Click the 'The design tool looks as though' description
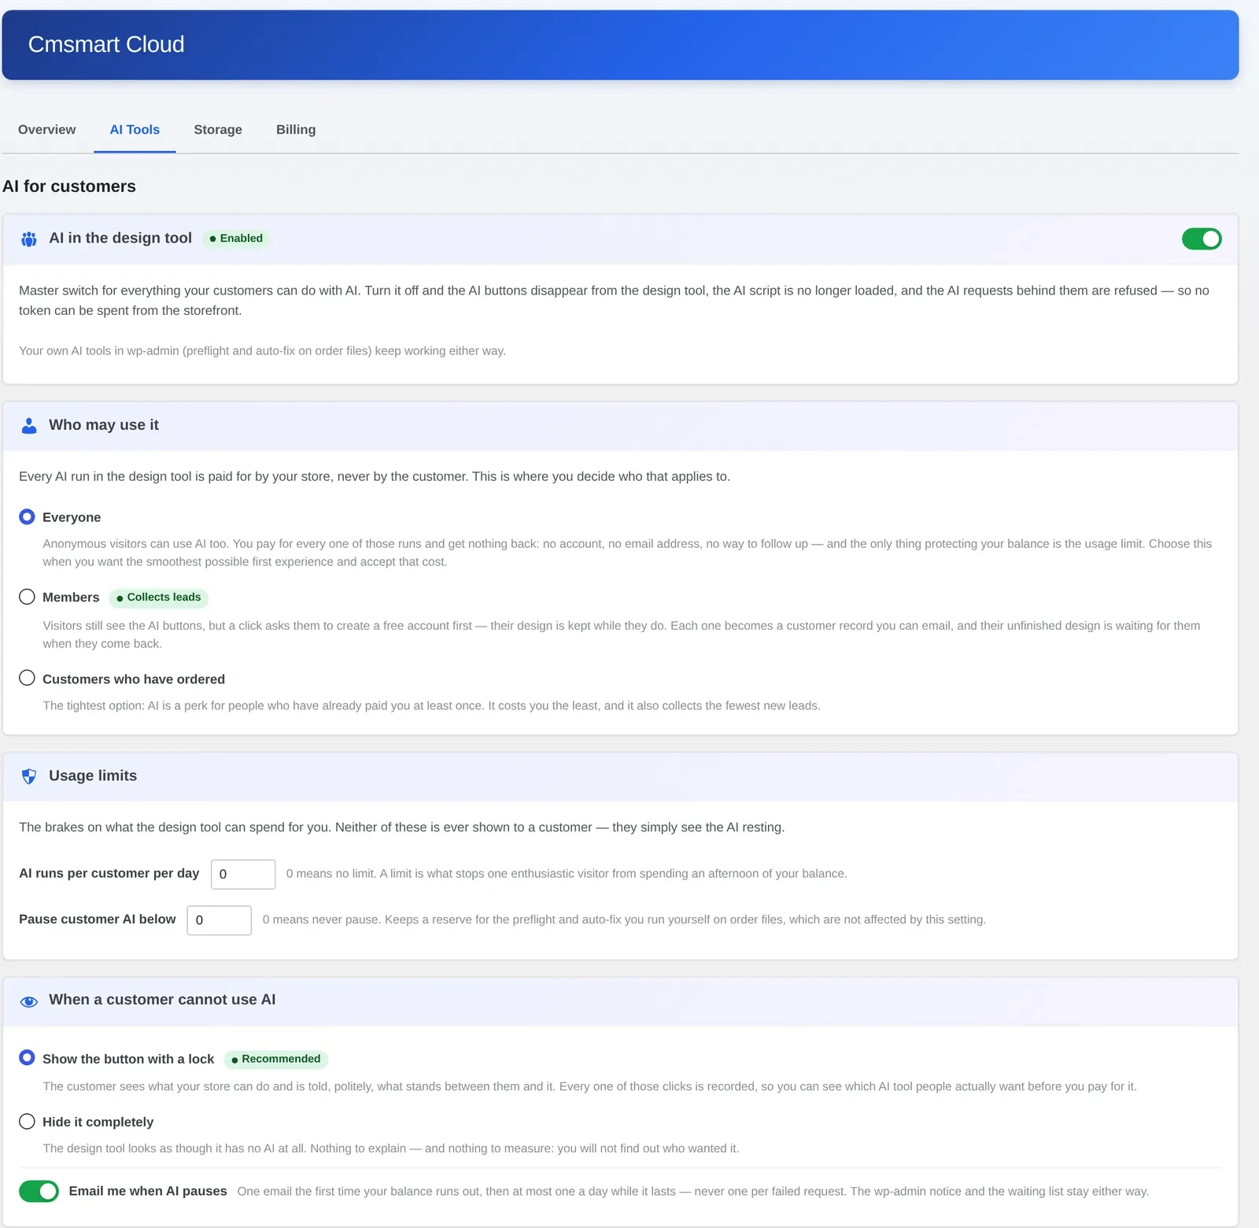The height and width of the screenshot is (1228, 1259). pyautogui.click(x=391, y=1148)
